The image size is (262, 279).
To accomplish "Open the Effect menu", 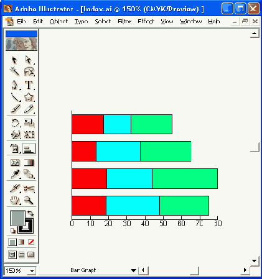I will click(x=146, y=21).
